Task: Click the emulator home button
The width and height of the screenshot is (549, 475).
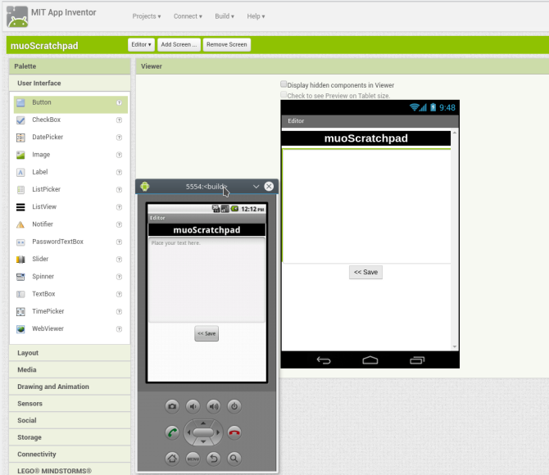Action: (x=172, y=458)
